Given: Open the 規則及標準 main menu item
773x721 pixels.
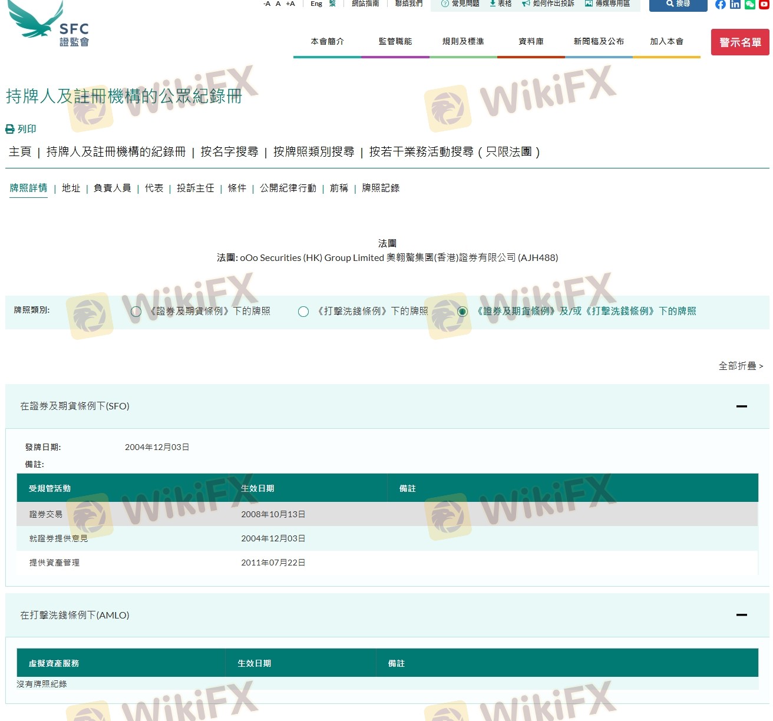Looking at the screenshot, I should tap(463, 41).
